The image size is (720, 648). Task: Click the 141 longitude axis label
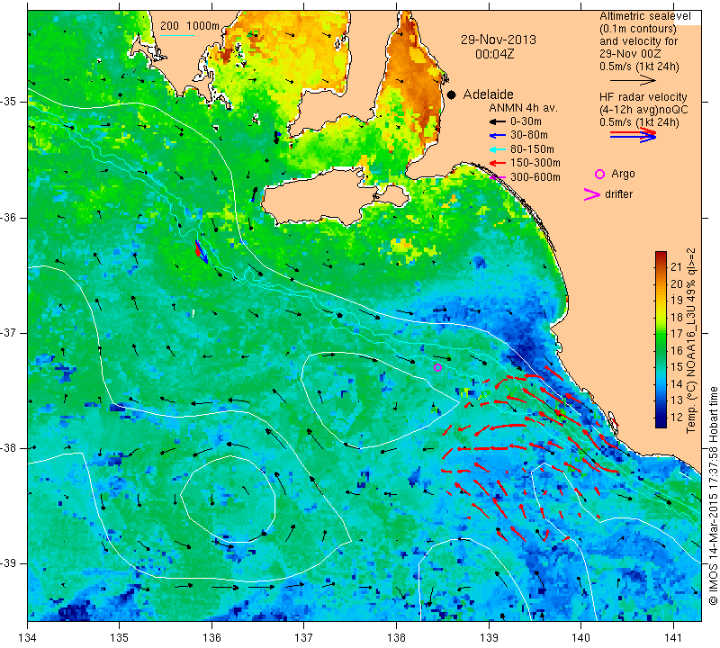coord(673,637)
